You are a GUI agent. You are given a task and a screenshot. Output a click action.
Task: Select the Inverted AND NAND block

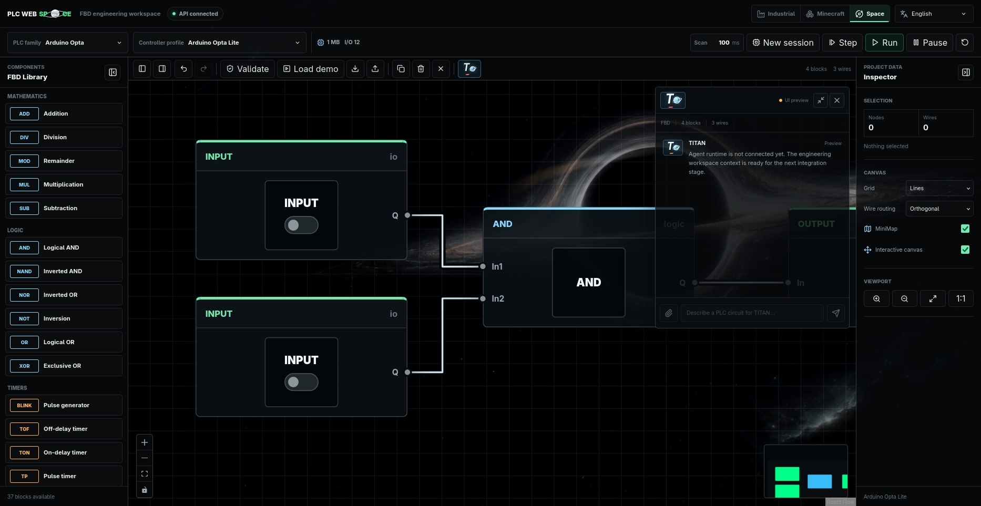point(64,271)
